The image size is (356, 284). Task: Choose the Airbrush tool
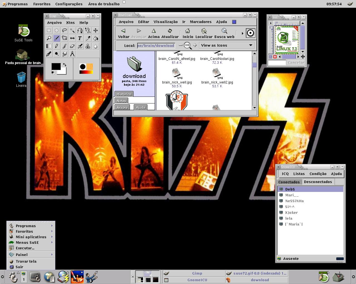point(80,46)
